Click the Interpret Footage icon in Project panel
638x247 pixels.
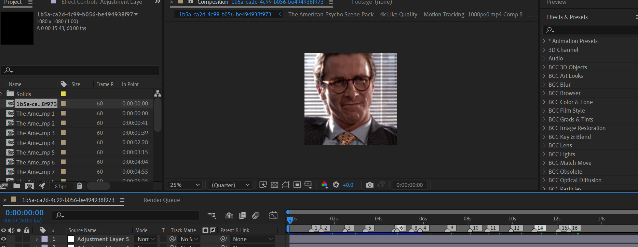pos(4,186)
